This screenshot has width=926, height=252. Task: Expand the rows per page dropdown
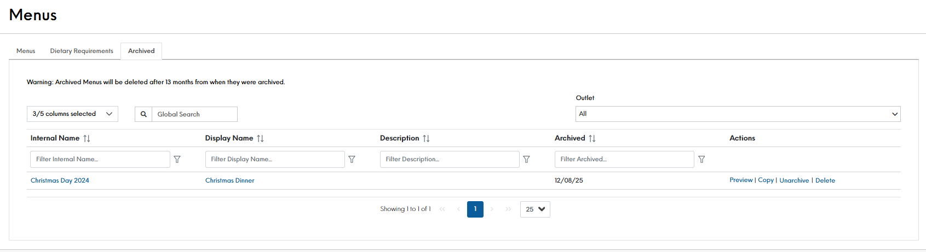coord(535,209)
